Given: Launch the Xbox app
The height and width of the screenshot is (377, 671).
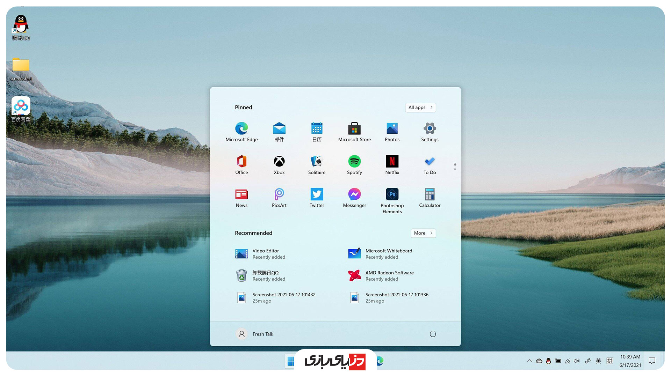Looking at the screenshot, I should (279, 165).
